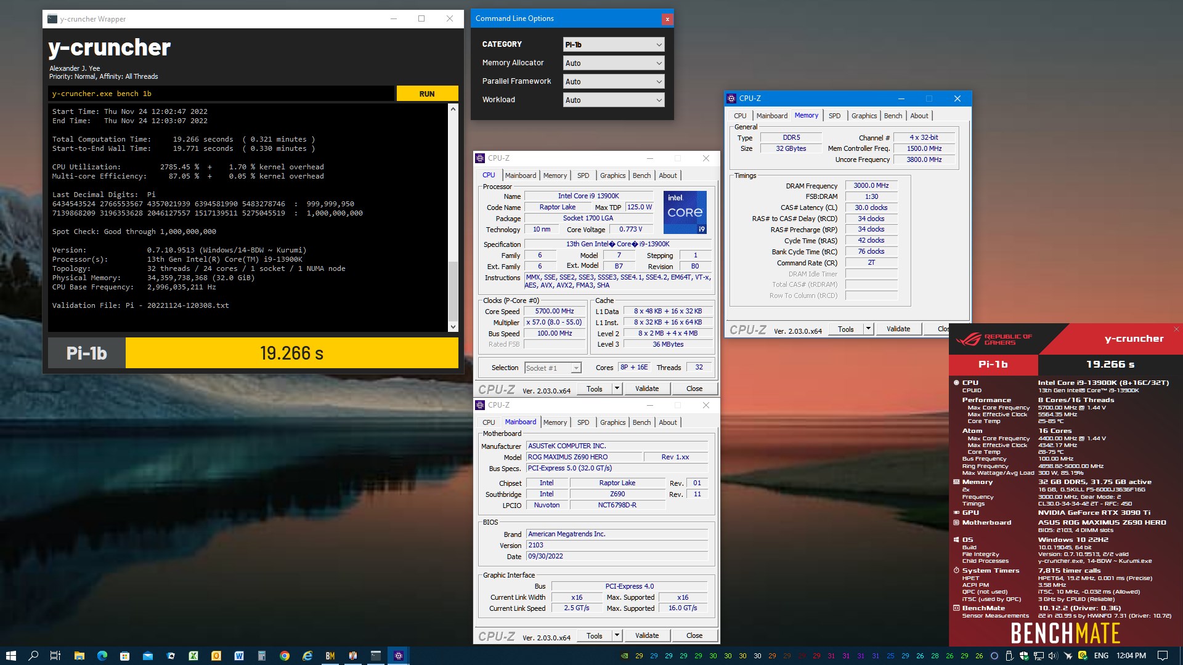
Task: Open Windows Security tray icon
Action: pyautogui.click(x=1023, y=656)
